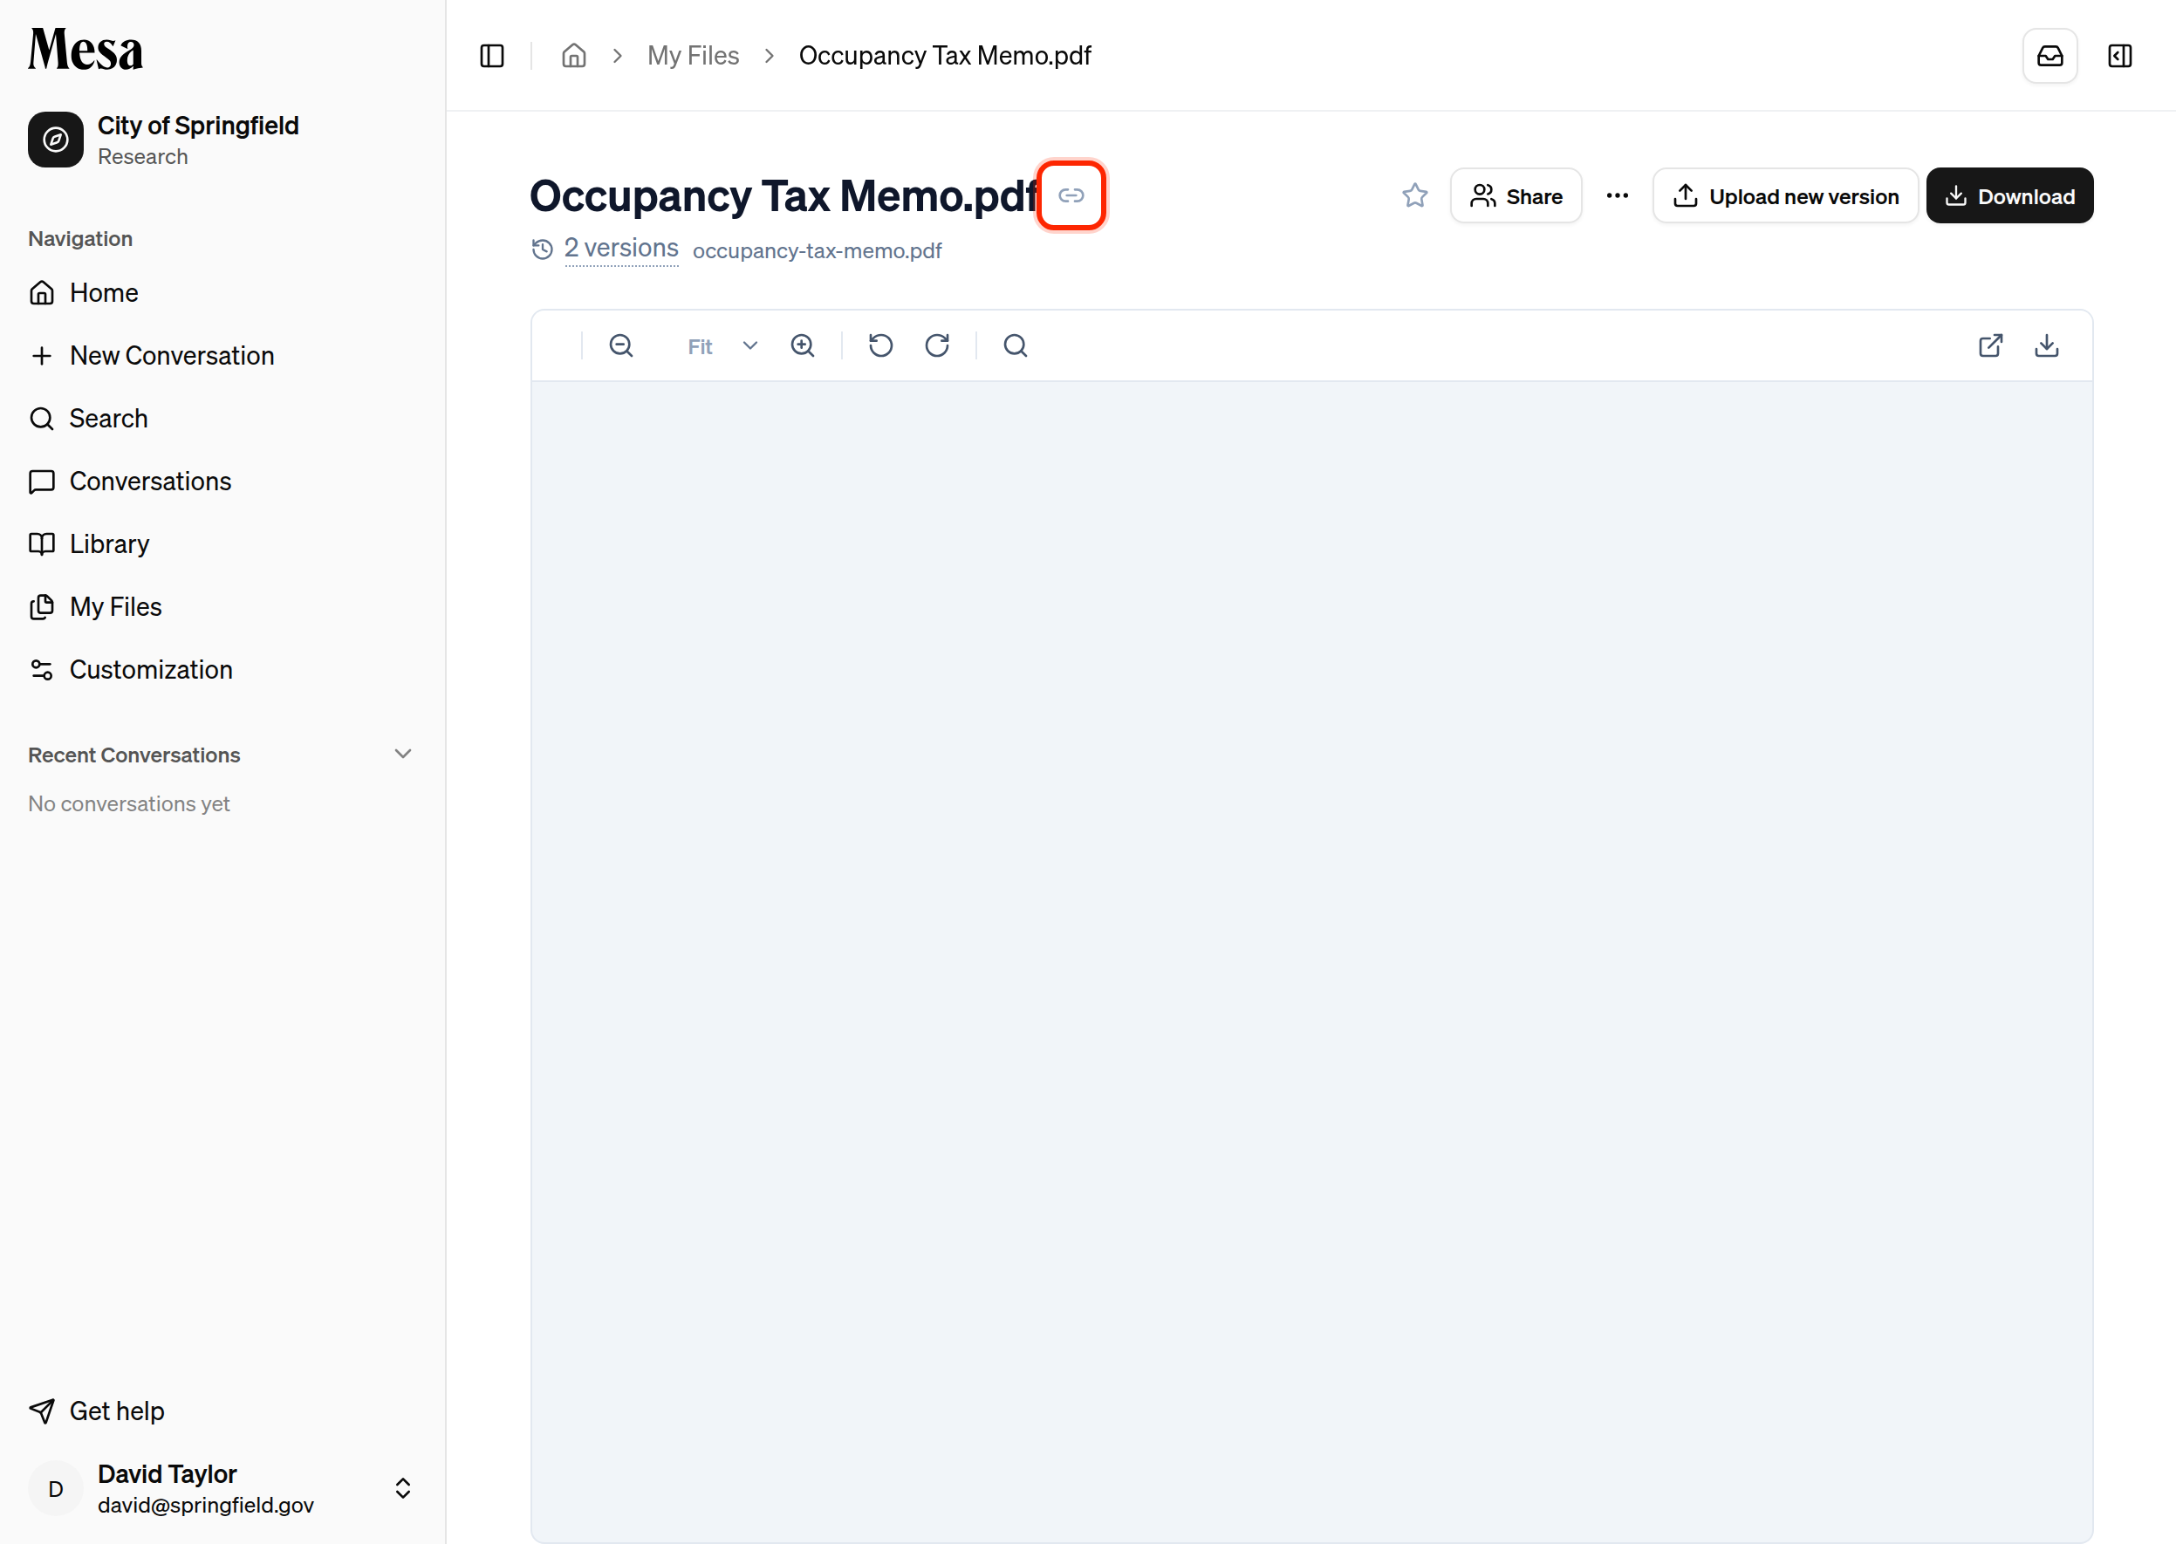Open the Fit zoom level dropdown
This screenshot has width=2176, height=1544.
pos(722,346)
